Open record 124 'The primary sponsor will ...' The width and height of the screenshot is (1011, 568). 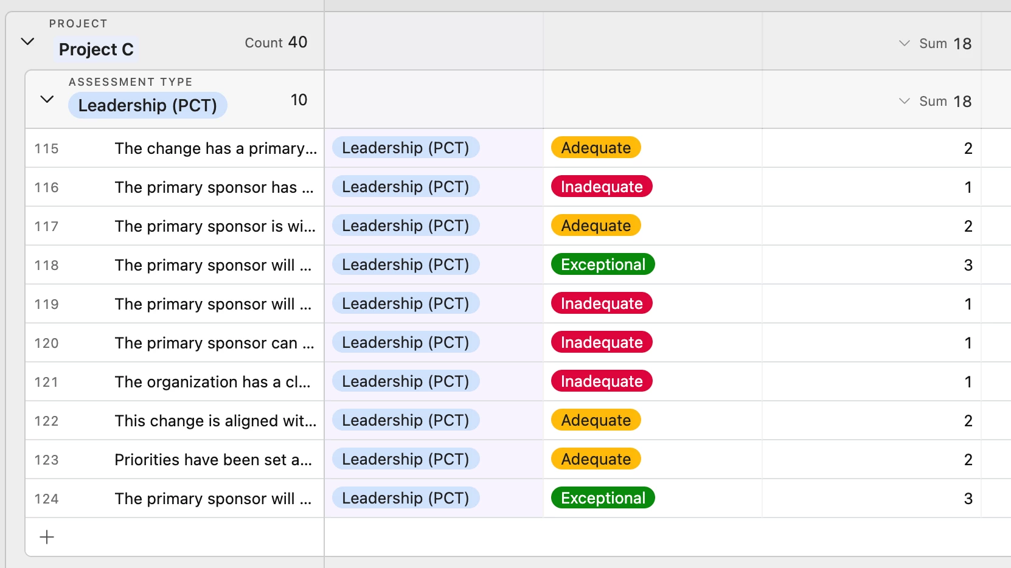pos(213,499)
